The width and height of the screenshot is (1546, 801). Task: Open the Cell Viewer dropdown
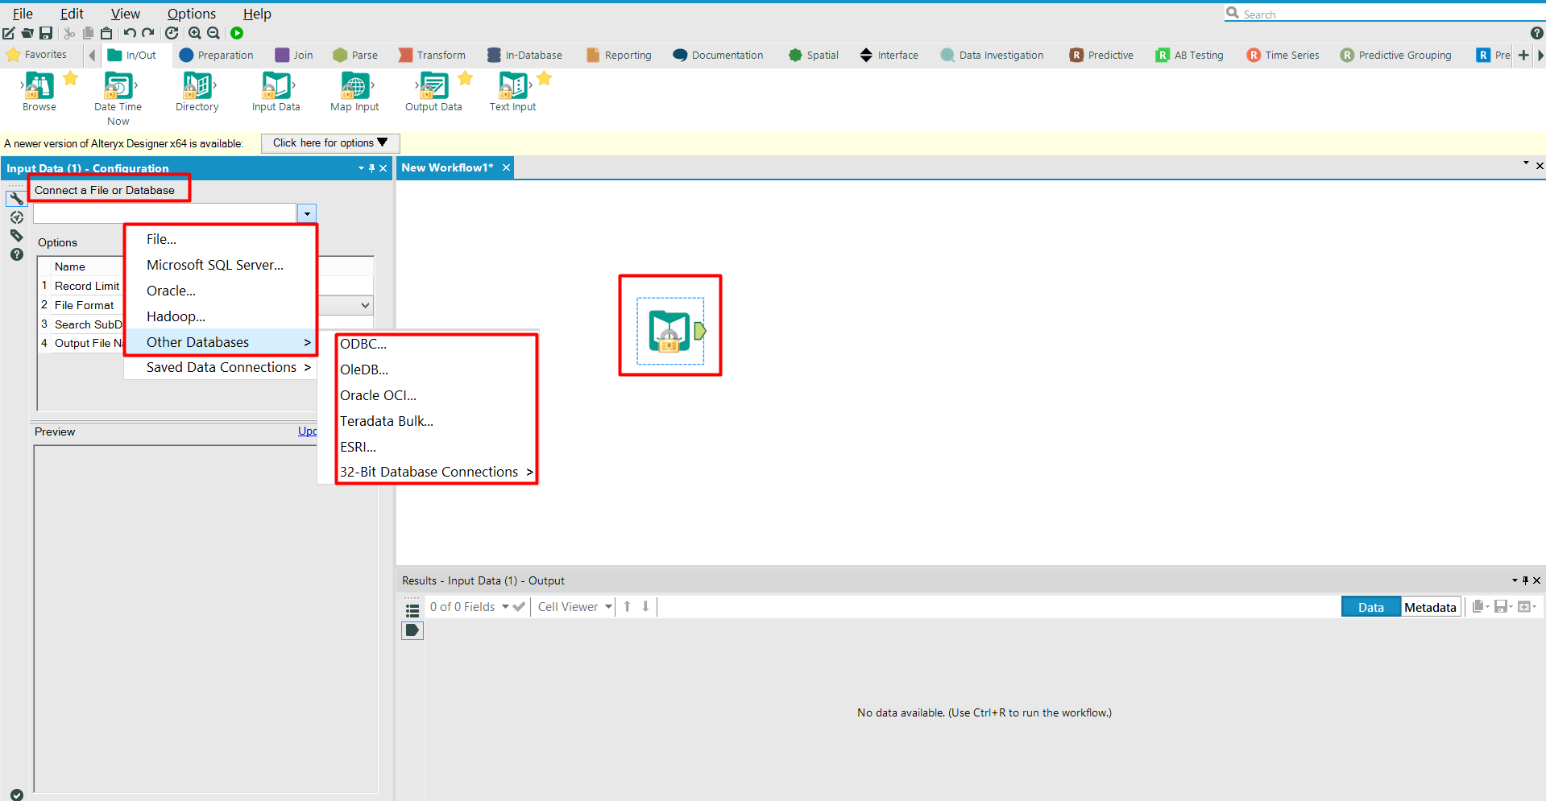[575, 607]
